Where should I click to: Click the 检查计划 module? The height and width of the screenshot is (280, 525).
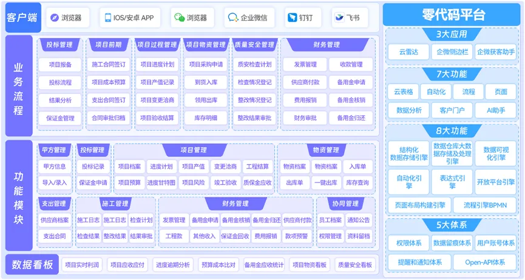pos(141,220)
